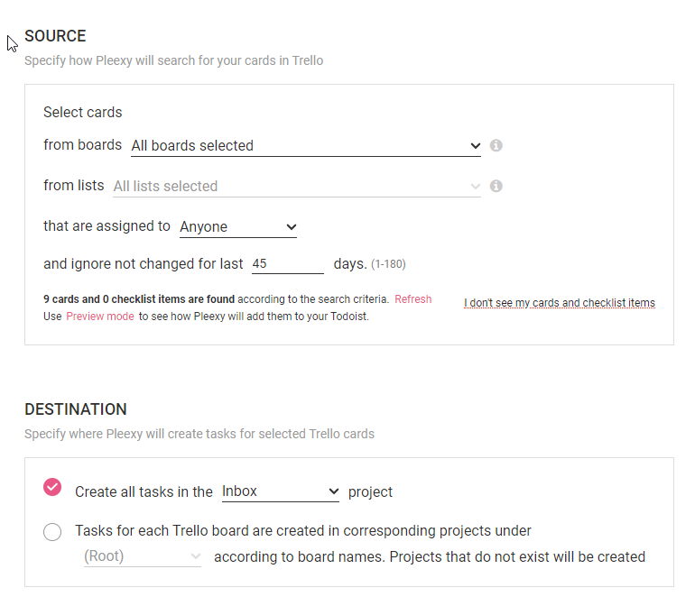Open the Preview mode link
Image resolution: width=695 pixels, height=615 pixels.
[x=100, y=317]
